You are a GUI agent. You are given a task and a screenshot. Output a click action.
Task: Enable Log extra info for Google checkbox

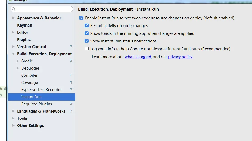tap(87, 49)
